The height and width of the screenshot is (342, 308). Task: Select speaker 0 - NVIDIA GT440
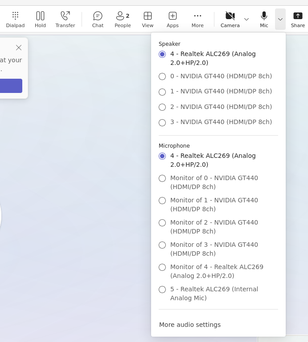click(x=162, y=76)
